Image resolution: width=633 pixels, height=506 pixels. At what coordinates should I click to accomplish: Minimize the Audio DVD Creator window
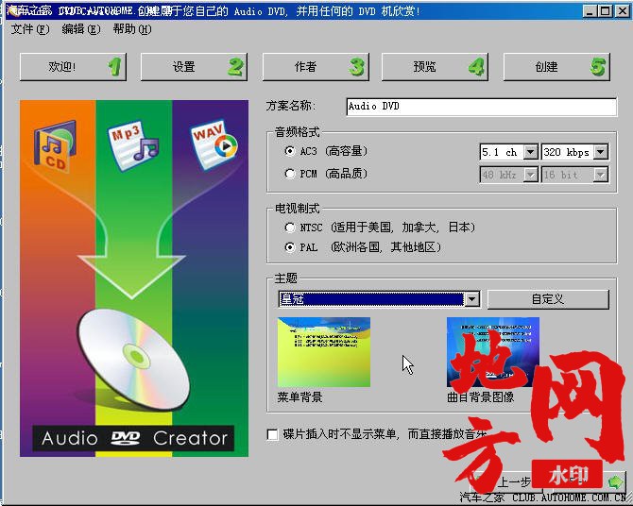(590, 11)
